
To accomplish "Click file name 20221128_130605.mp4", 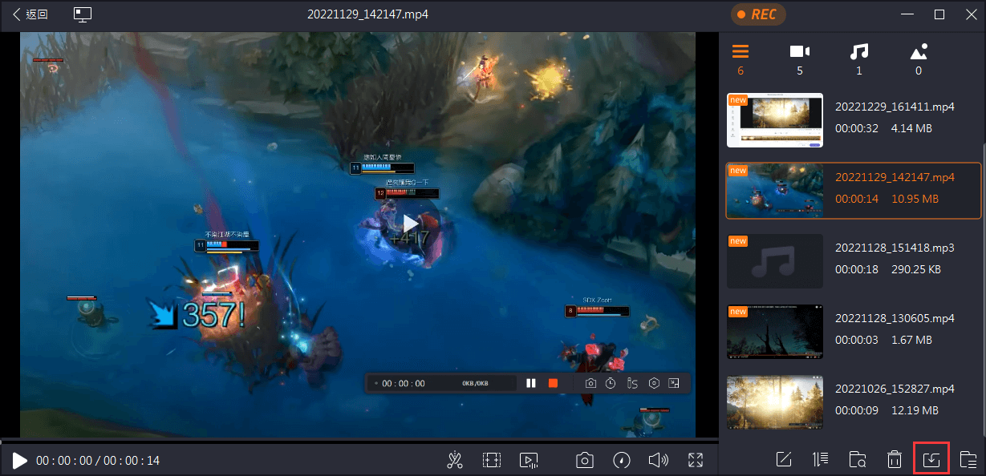I will click(x=895, y=318).
